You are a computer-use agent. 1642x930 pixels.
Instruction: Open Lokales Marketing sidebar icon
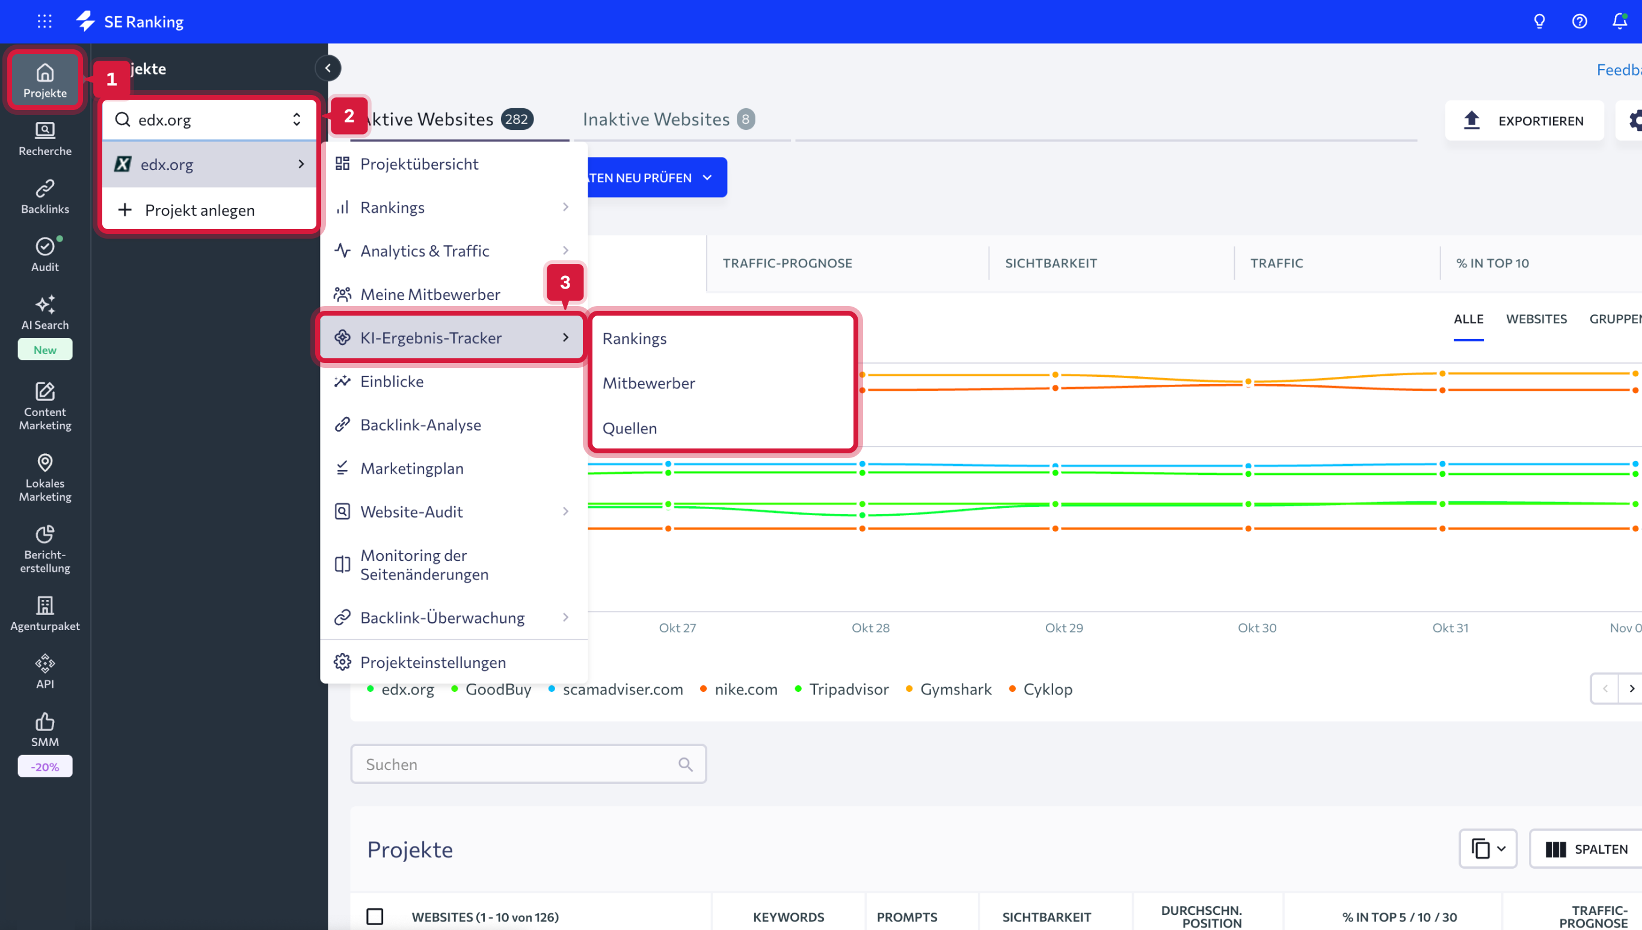click(45, 477)
